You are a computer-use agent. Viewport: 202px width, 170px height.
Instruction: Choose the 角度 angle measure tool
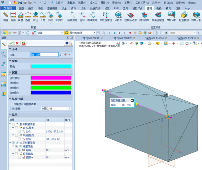[21, 17]
